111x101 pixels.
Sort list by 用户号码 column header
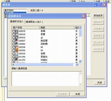click(25, 28)
